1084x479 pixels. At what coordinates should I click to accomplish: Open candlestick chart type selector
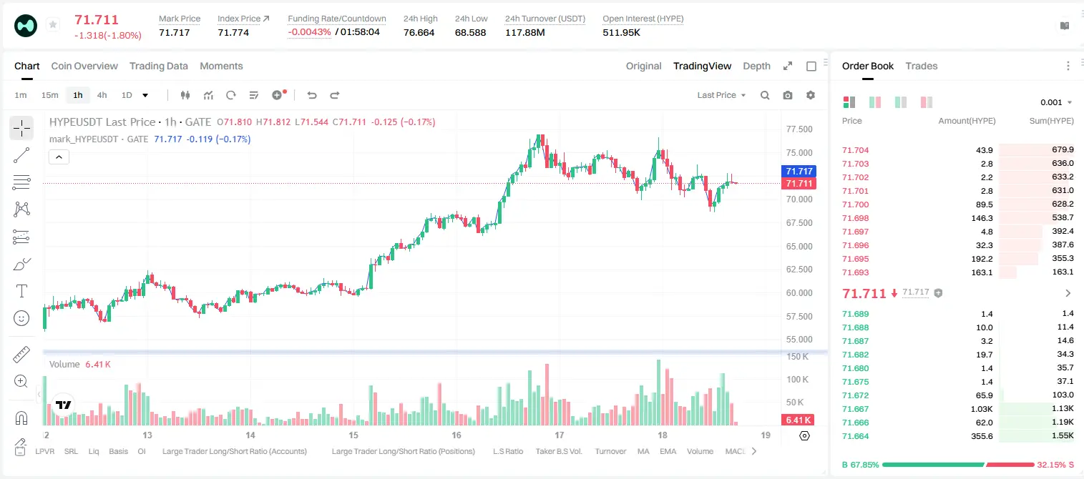[x=185, y=95]
